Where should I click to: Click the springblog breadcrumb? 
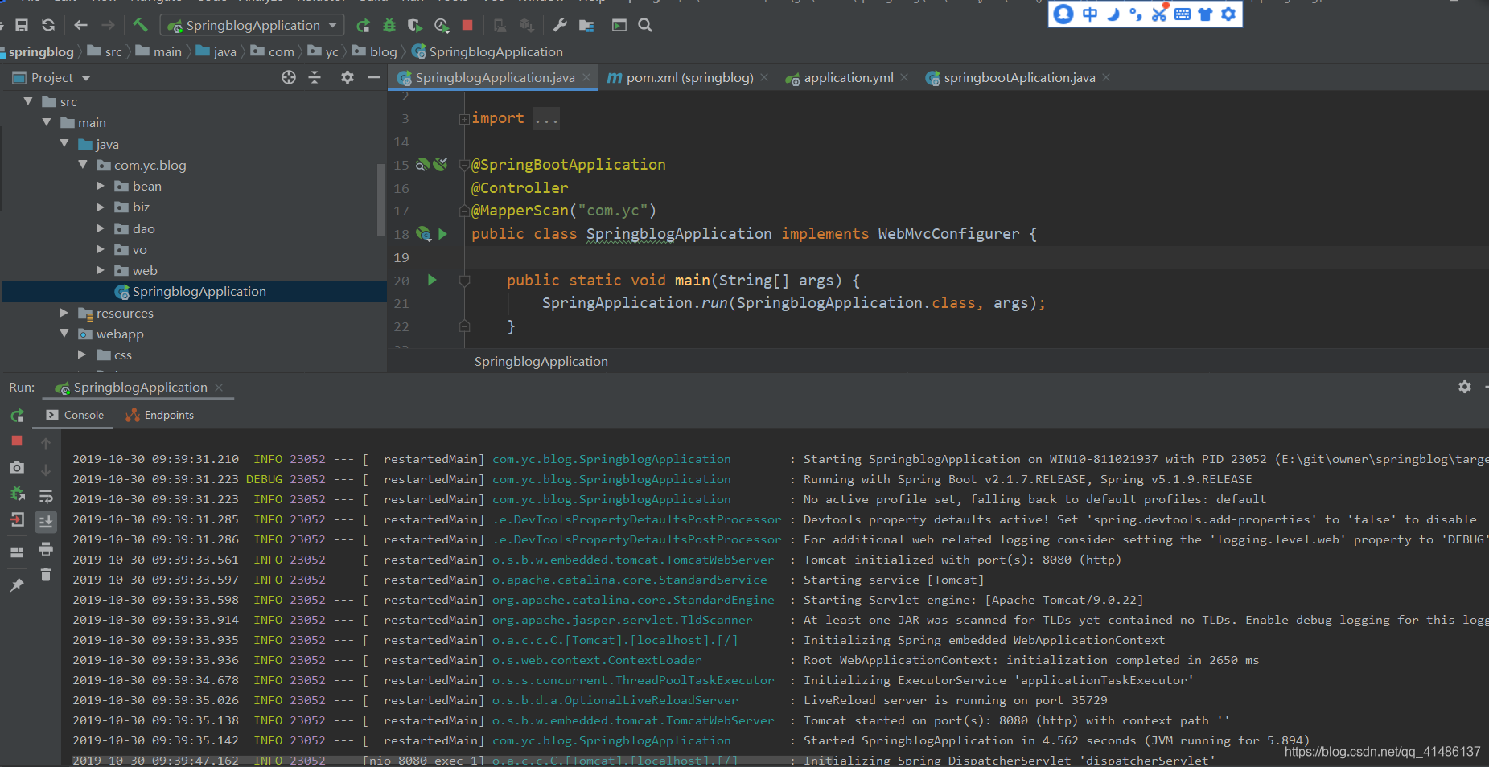pyautogui.click(x=41, y=51)
